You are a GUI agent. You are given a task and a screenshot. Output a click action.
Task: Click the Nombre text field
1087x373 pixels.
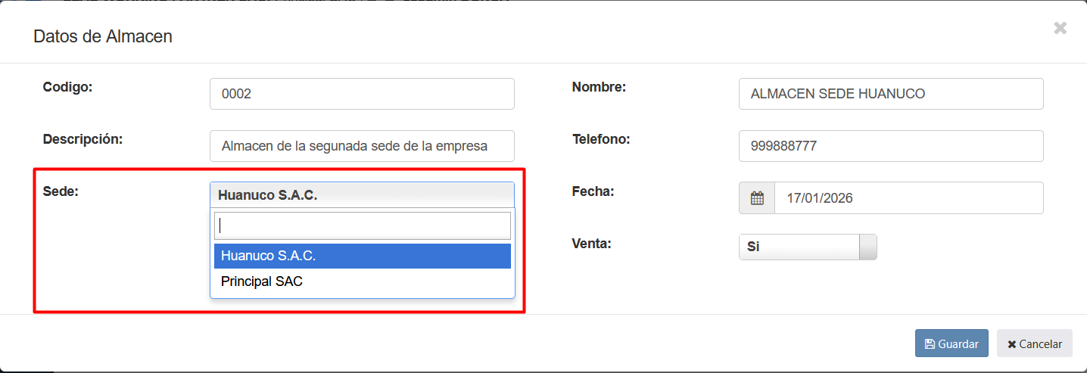tap(890, 94)
